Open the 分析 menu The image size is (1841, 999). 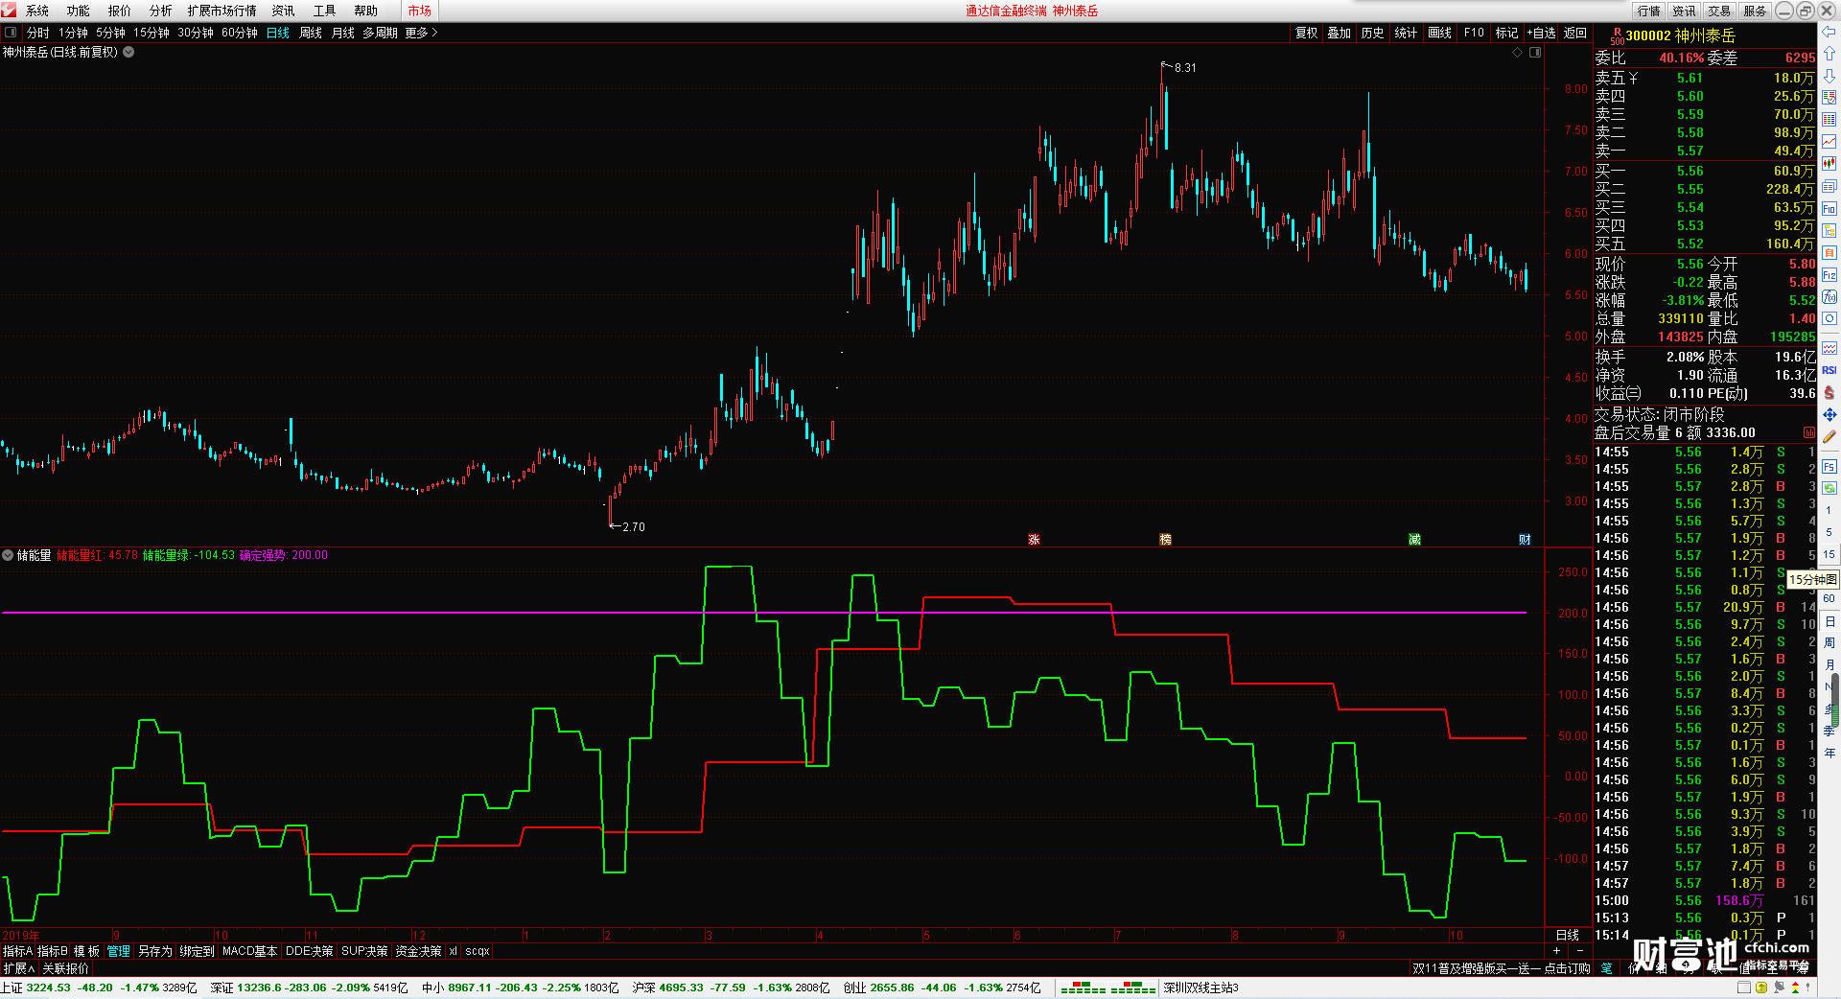161,11
